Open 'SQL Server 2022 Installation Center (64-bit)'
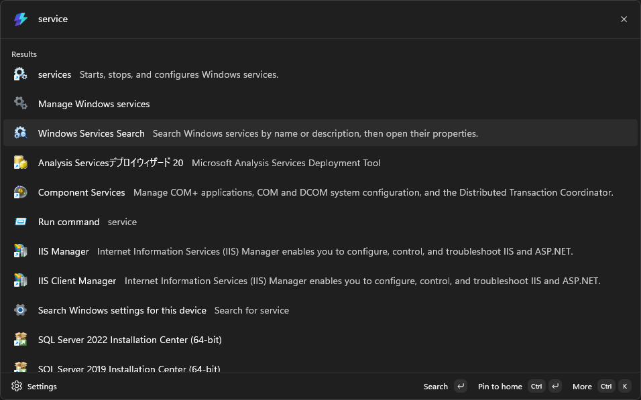 (x=320, y=340)
